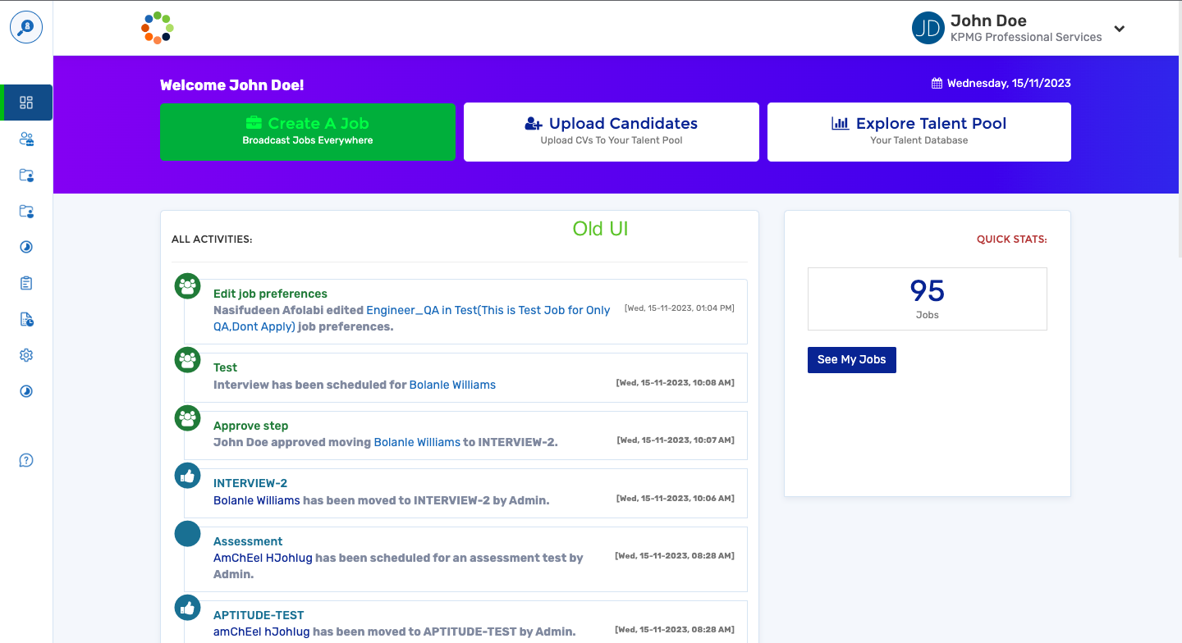Click the candidate search magnifier icon top left
This screenshot has width=1182, height=643.
pos(25,27)
